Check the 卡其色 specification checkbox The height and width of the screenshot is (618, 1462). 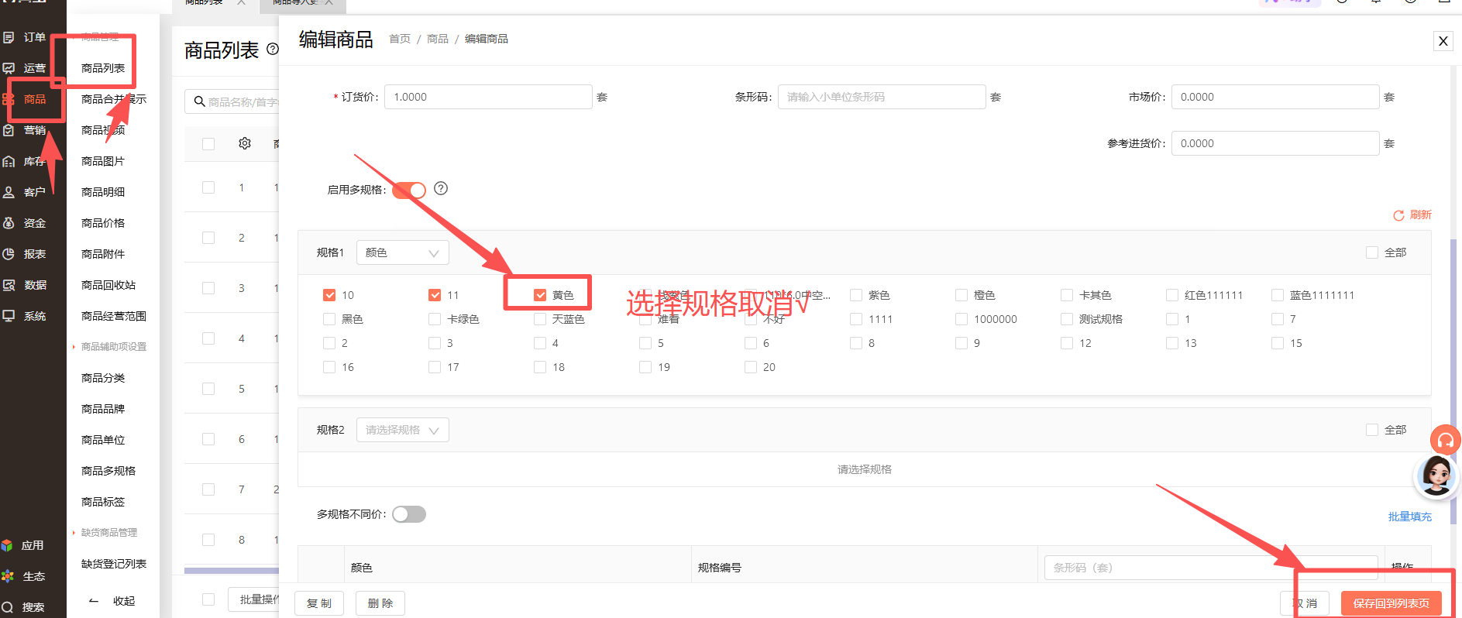pyautogui.click(x=1067, y=295)
